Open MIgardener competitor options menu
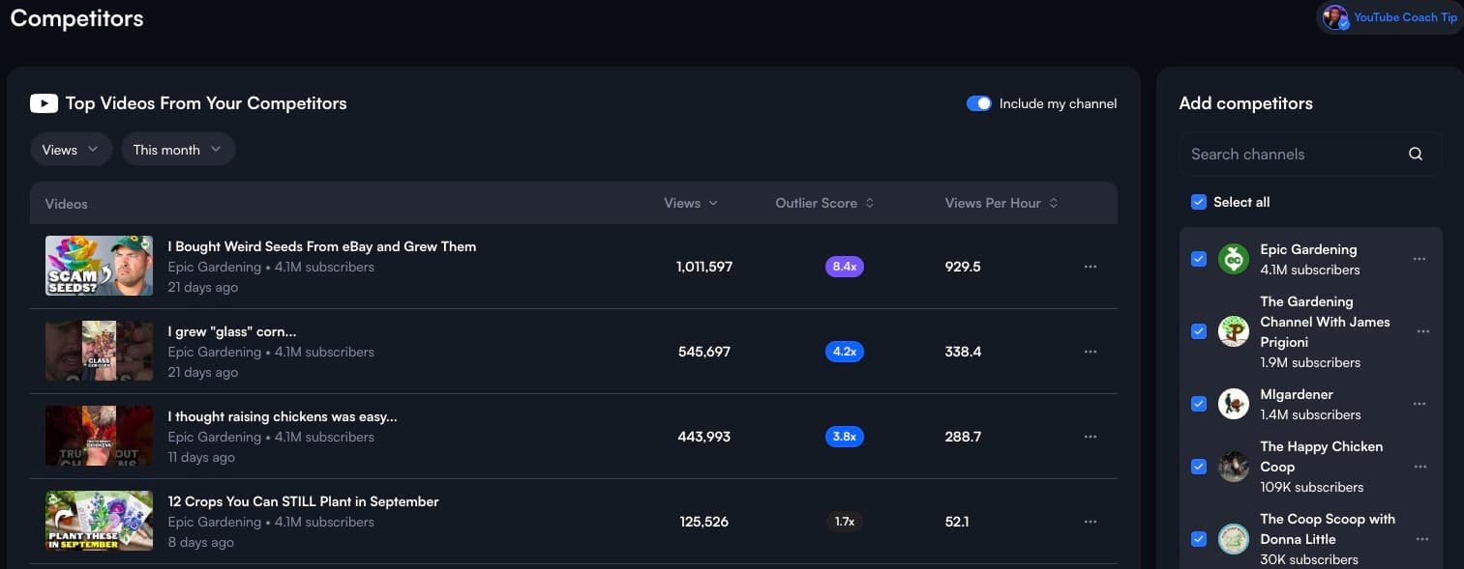Viewport: 1464px width, 569px height. [1419, 404]
